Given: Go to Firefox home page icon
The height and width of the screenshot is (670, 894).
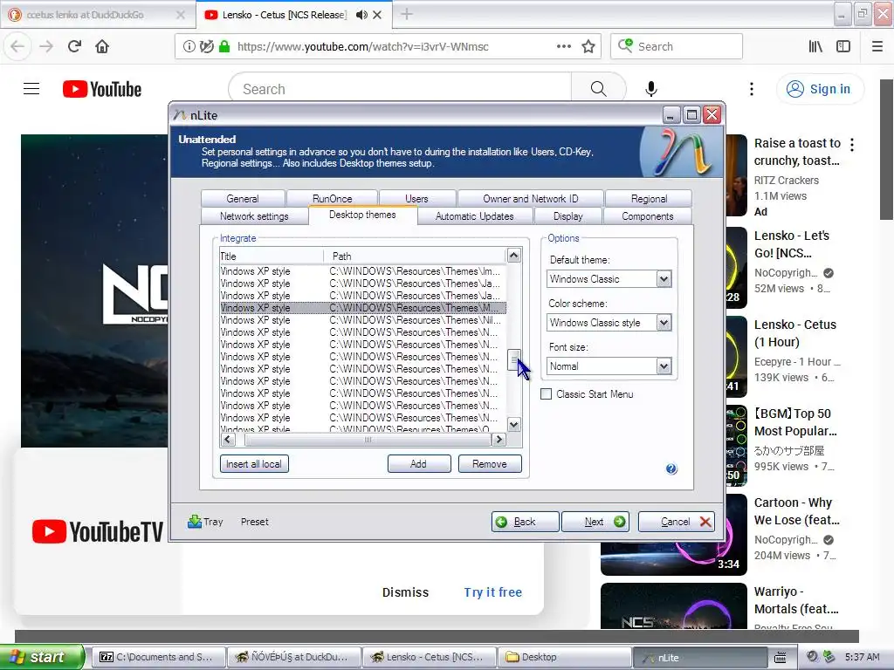Looking at the screenshot, I should pyautogui.click(x=102, y=46).
